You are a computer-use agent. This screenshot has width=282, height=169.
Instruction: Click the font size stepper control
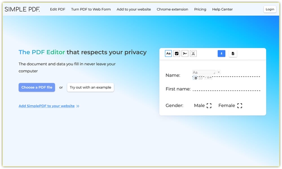tap(208, 78)
